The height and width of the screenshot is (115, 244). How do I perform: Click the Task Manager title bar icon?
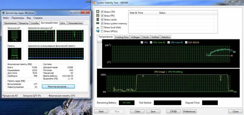[3, 13]
